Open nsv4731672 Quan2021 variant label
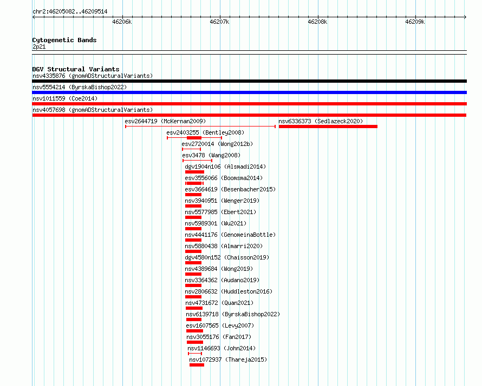This screenshot has width=482, height=386. pyautogui.click(x=219, y=303)
